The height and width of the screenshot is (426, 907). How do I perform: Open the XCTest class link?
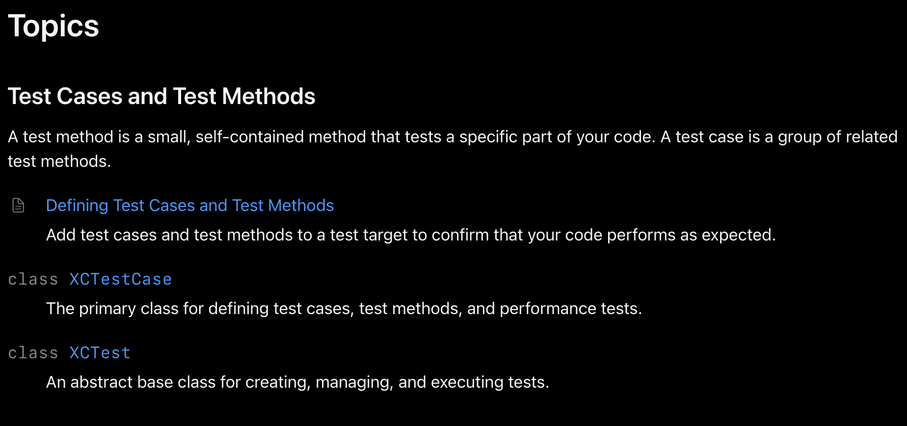pos(100,353)
